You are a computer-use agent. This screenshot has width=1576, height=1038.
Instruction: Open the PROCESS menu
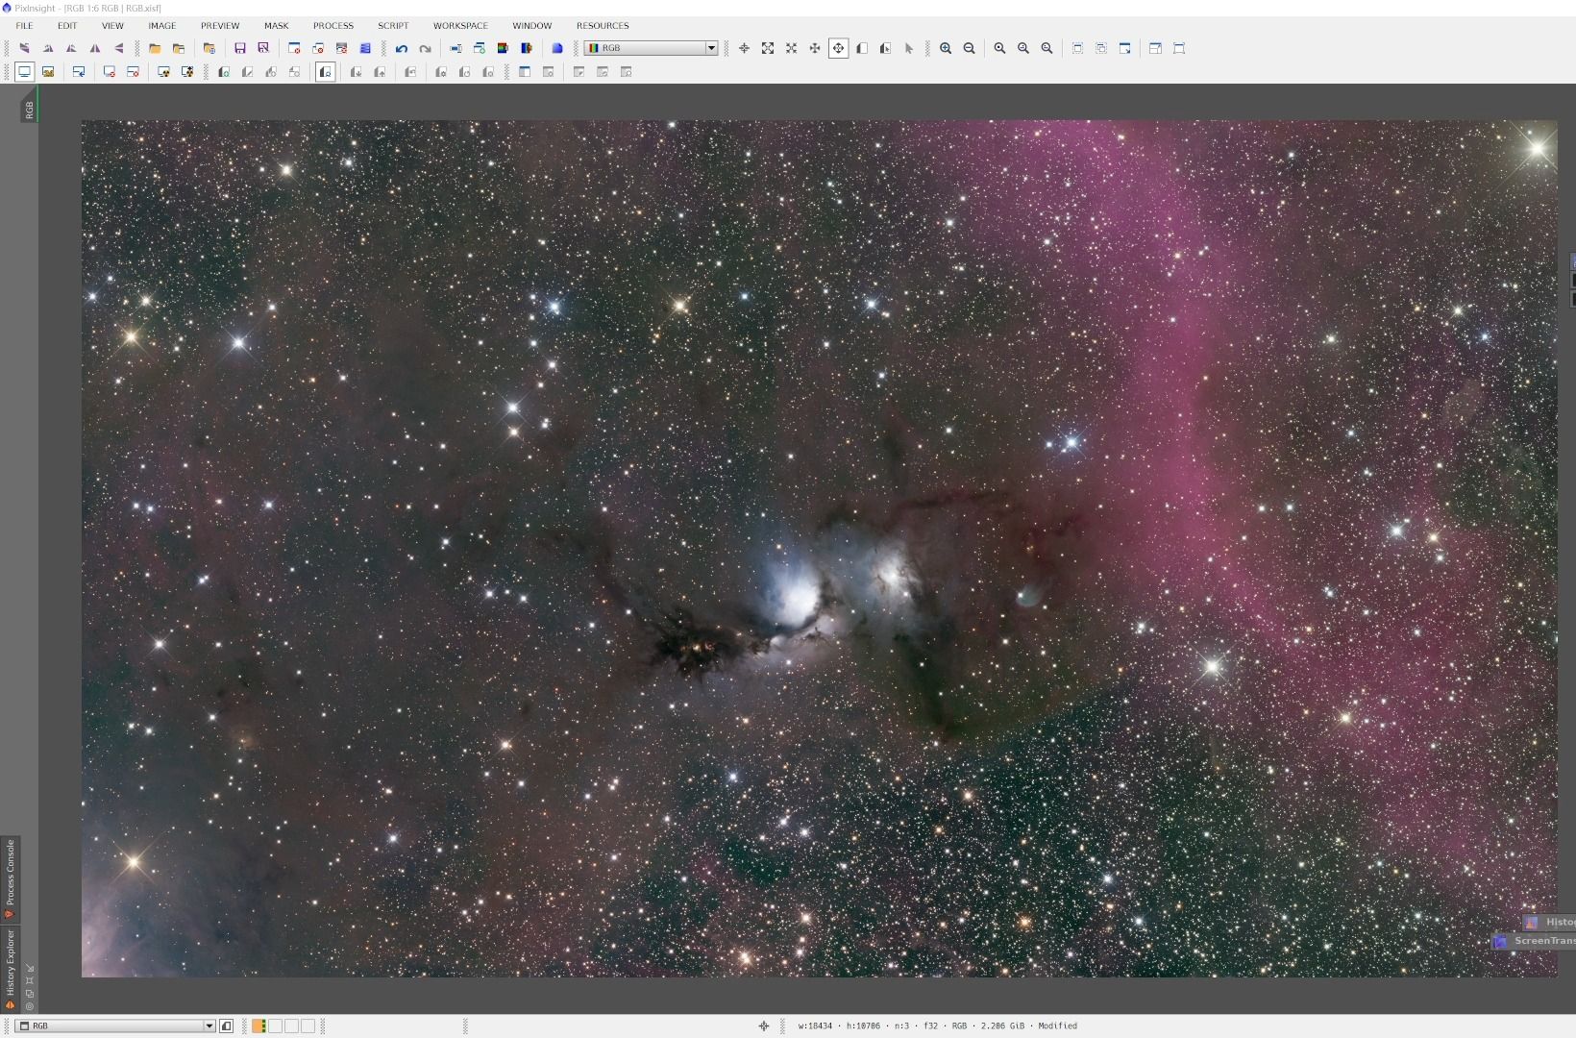coord(332,26)
